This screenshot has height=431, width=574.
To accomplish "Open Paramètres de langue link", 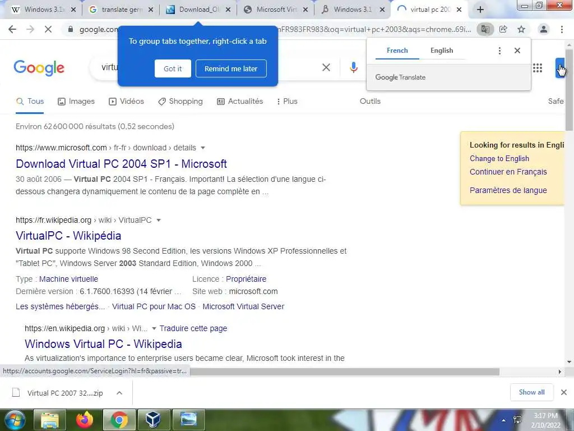I will [508, 190].
